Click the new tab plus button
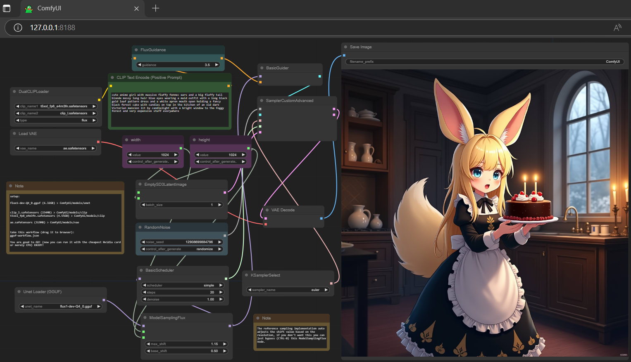This screenshot has width=631, height=362. (155, 8)
